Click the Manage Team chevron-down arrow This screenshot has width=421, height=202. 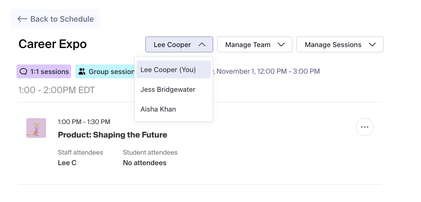pos(281,44)
